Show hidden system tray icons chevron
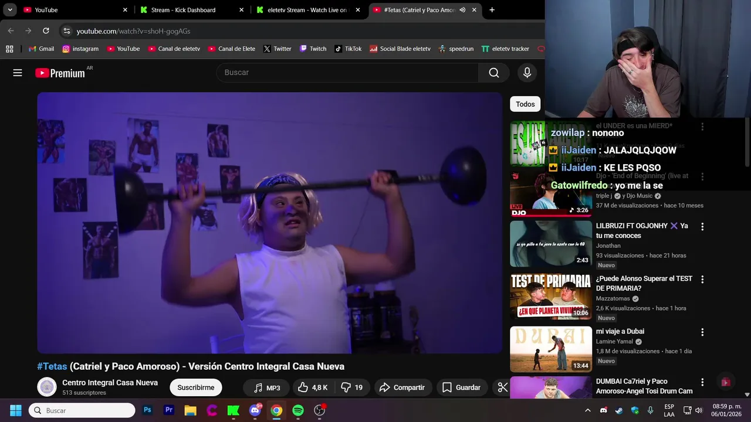Screen dimensions: 751x422 pos(588,410)
